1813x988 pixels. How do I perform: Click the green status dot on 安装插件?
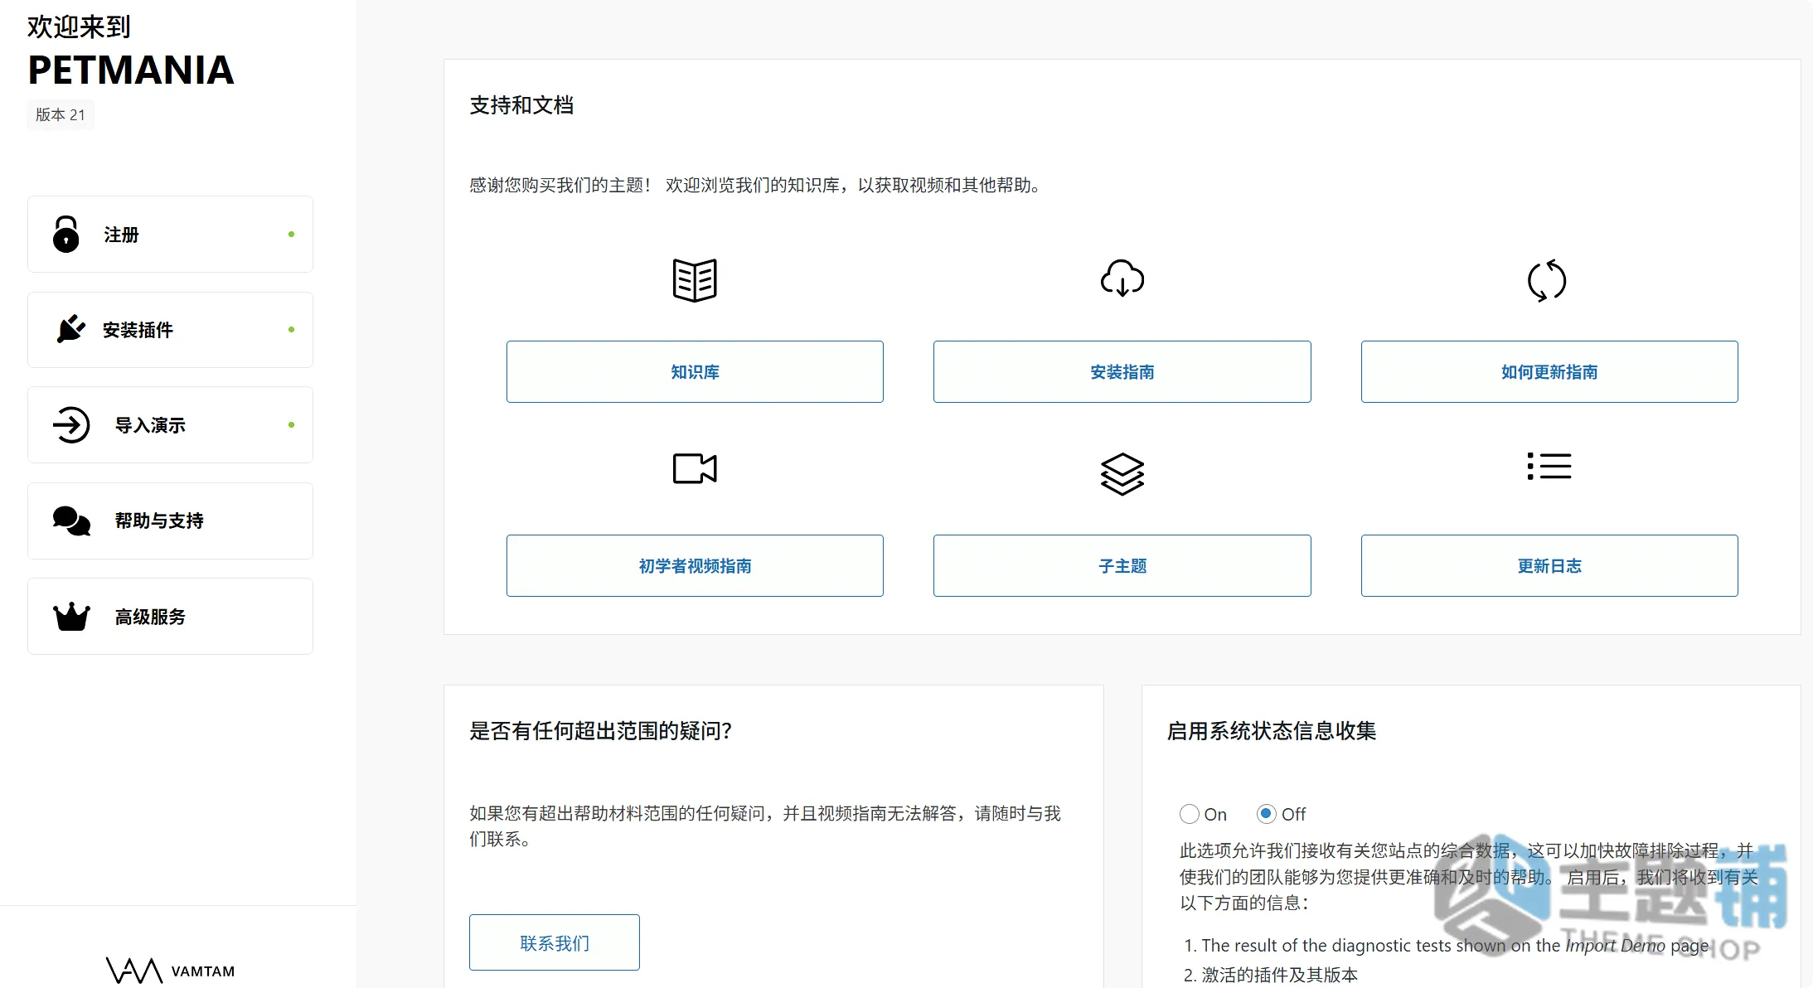[291, 330]
